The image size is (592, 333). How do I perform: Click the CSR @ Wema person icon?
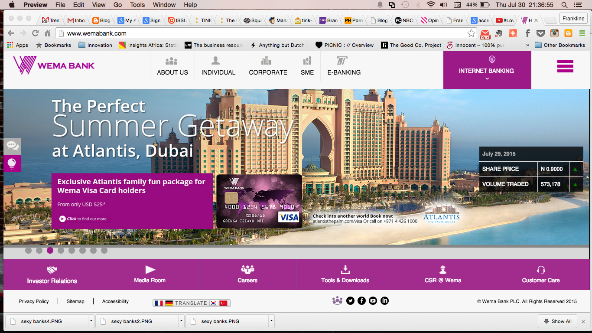point(443,269)
